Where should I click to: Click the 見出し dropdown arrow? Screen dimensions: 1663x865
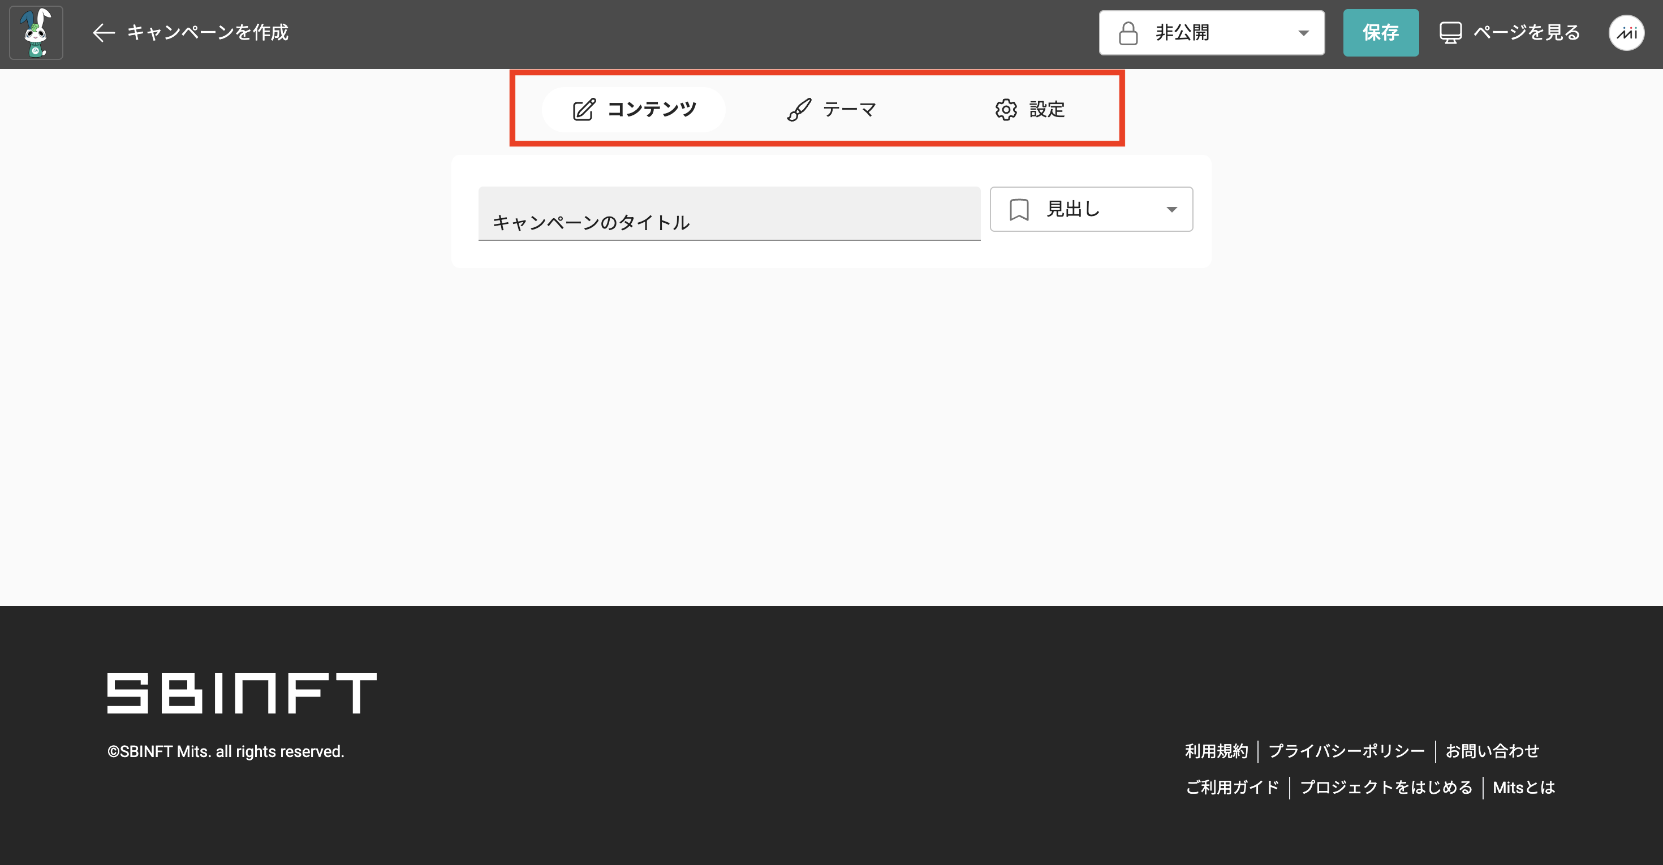pyautogui.click(x=1171, y=210)
